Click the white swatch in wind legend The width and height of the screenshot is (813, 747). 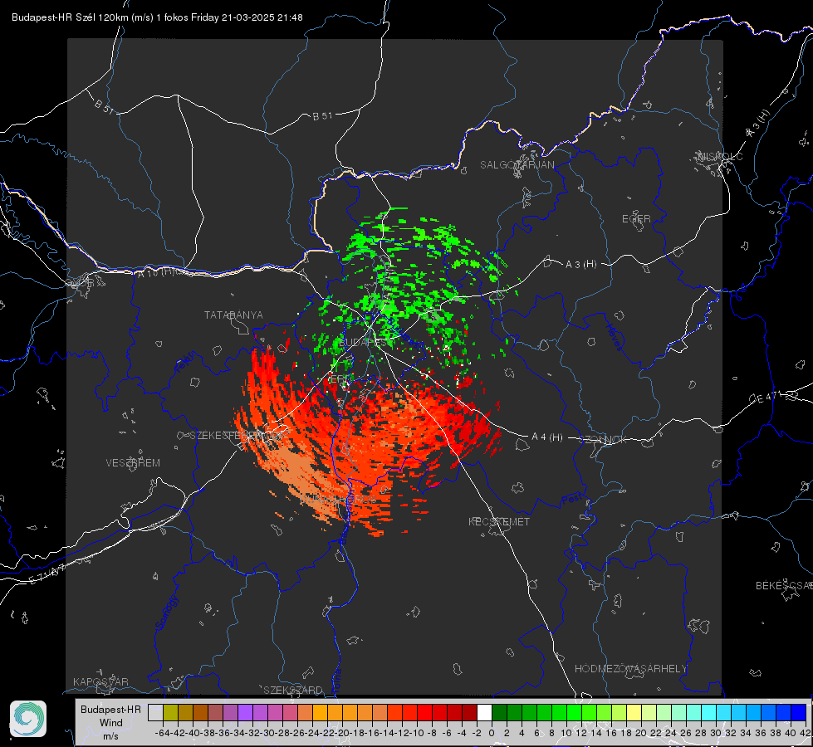[484, 713]
